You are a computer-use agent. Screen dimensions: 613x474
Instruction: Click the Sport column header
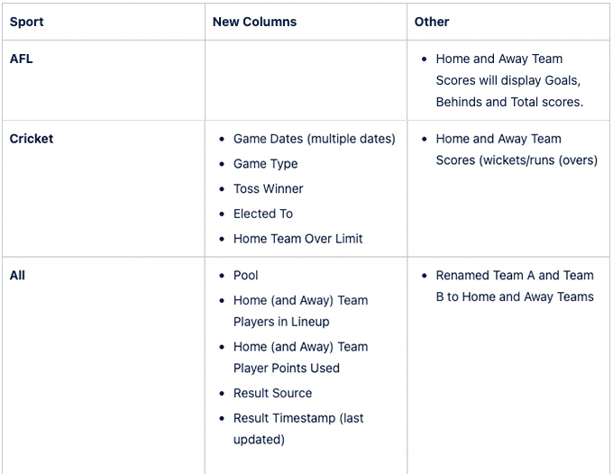tap(26, 22)
